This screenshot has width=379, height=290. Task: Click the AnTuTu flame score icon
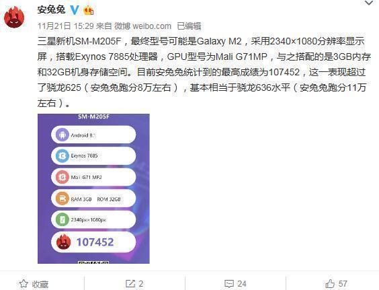tap(63, 242)
